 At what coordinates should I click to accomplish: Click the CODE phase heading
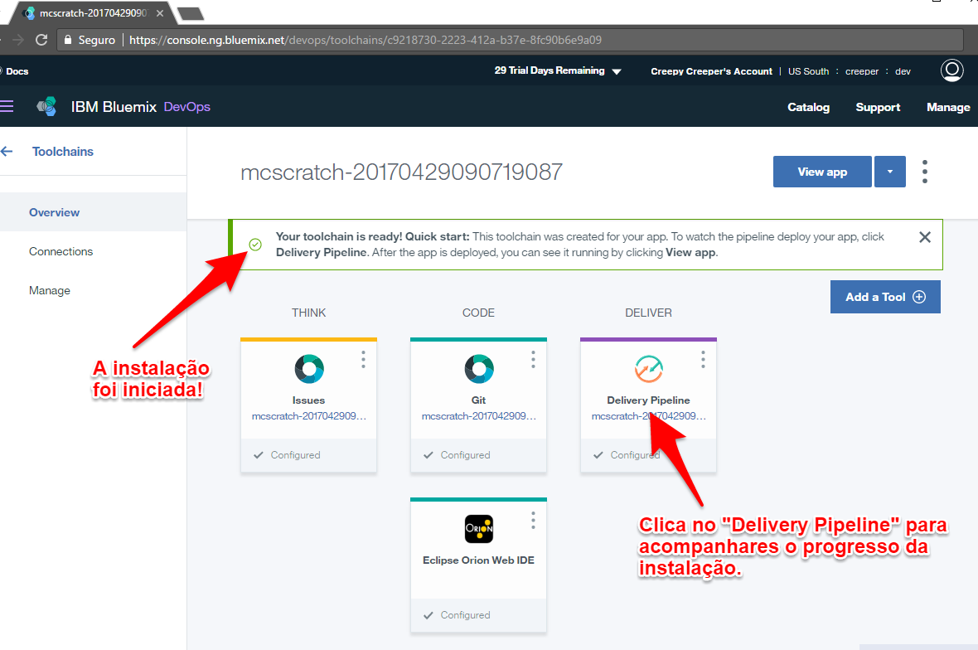click(478, 313)
